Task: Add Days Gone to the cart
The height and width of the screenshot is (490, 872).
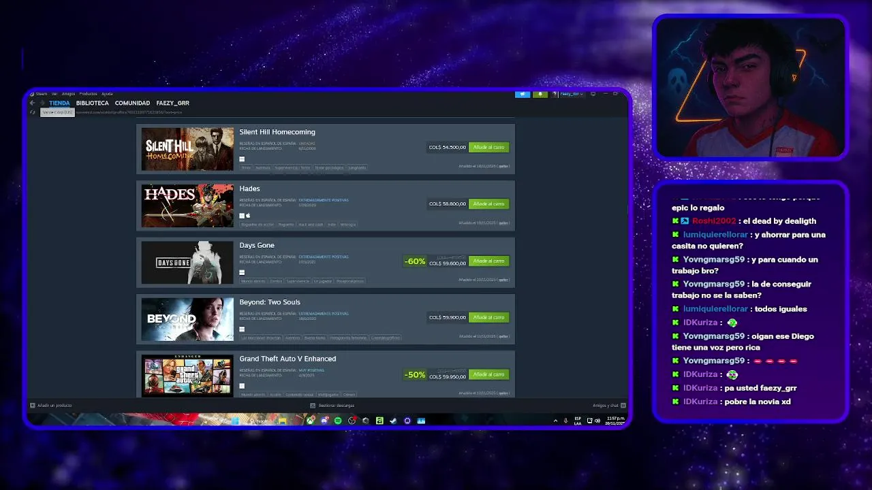Action: pyautogui.click(x=488, y=261)
